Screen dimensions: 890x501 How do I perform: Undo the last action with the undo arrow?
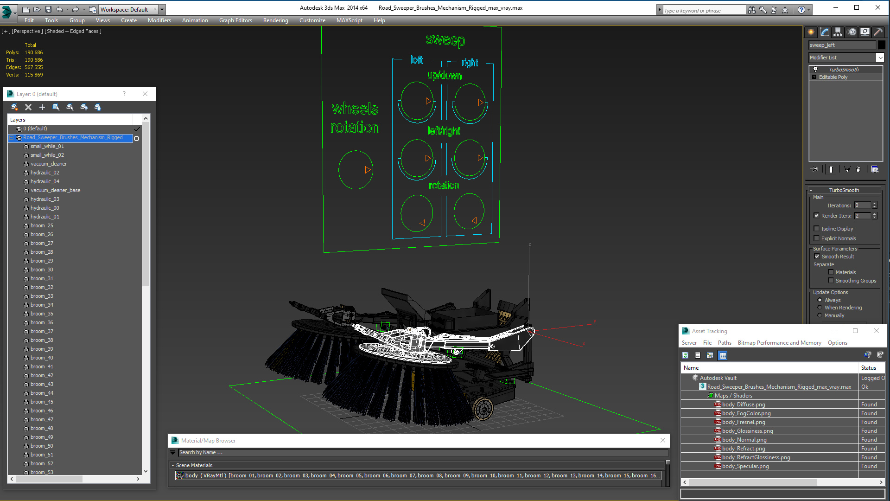[x=59, y=9]
